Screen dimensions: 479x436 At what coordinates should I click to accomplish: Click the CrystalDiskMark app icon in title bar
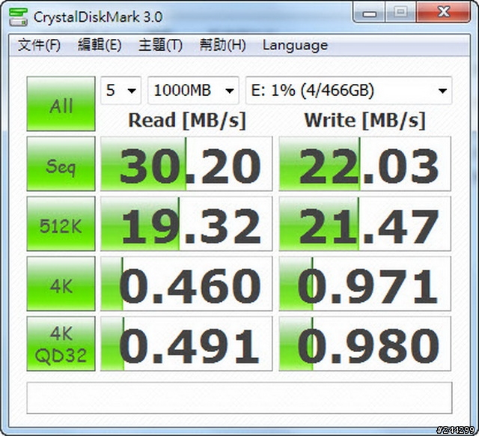(x=18, y=16)
